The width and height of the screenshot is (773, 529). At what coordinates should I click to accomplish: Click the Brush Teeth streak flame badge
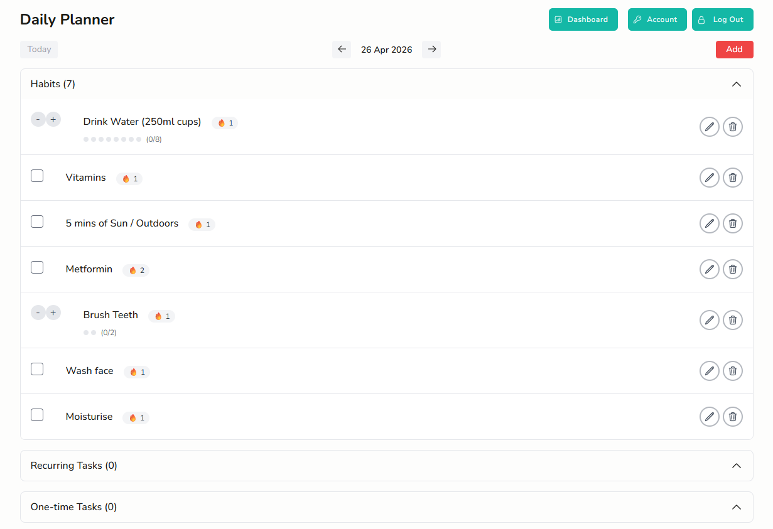pyautogui.click(x=162, y=316)
